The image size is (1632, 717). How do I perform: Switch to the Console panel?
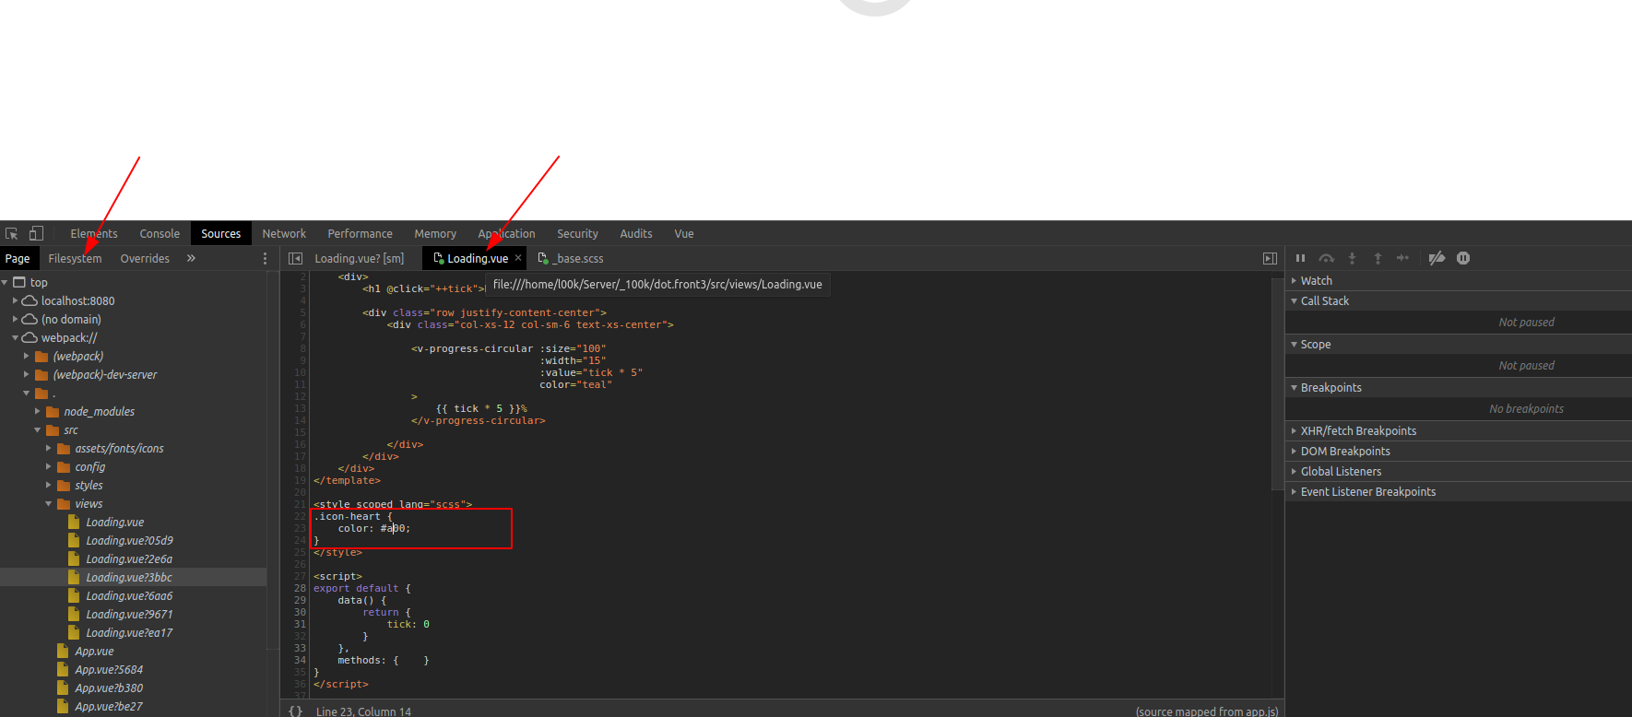click(x=160, y=234)
